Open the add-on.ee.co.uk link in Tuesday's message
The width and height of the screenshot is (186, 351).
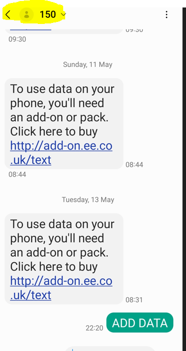[x=61, y=288]
